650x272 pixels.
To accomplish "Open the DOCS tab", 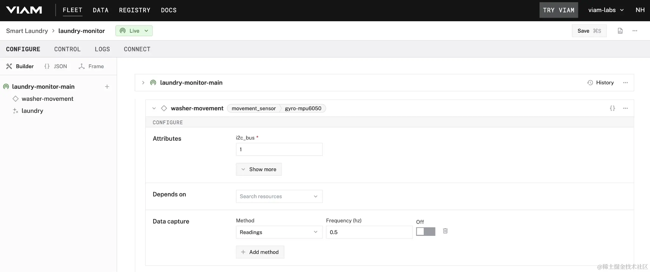I will pyautogui.click(x=169, y=10).
